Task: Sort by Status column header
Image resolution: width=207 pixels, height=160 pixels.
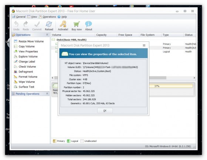Action: click(x=190, y=35)
